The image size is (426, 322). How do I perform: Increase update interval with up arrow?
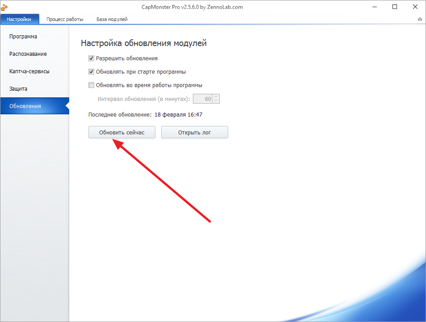pyautogui.click(x=216, y=97)
